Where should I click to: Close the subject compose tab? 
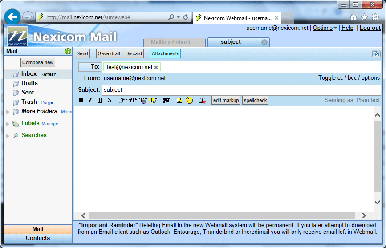pyautogui.click(x=264, y=42)
